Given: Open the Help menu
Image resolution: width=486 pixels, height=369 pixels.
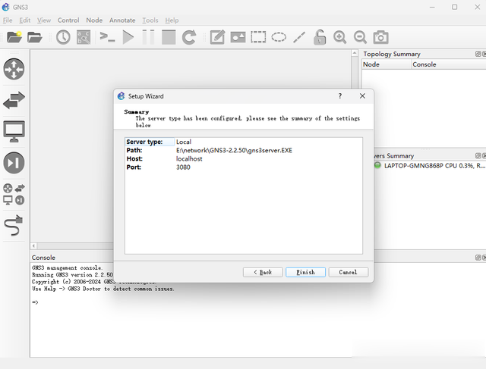Looking at the screenshot, I should click(172, 20).
